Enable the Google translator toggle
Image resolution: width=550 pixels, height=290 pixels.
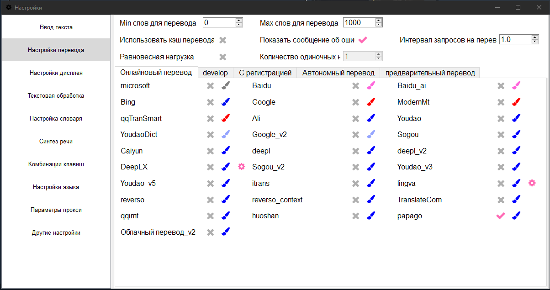(355, 102)
